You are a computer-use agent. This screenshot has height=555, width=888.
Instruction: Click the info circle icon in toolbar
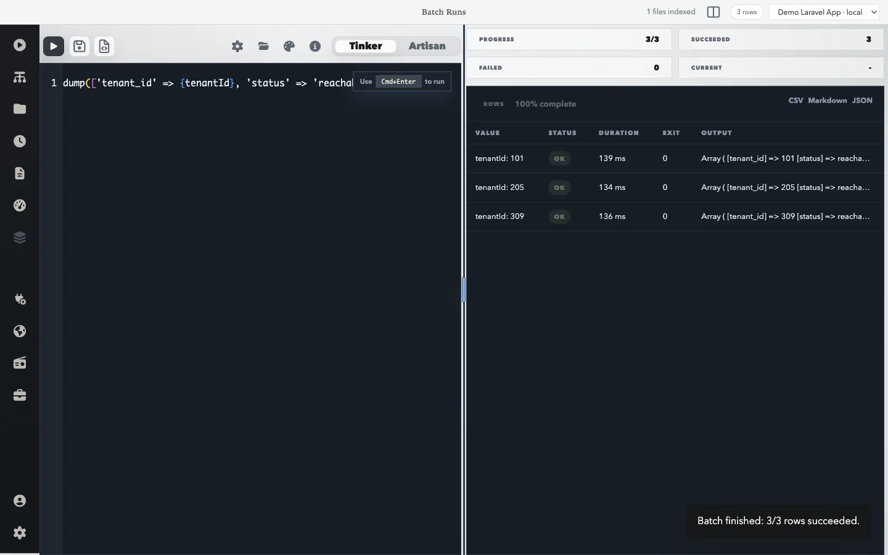click(315, 46)
